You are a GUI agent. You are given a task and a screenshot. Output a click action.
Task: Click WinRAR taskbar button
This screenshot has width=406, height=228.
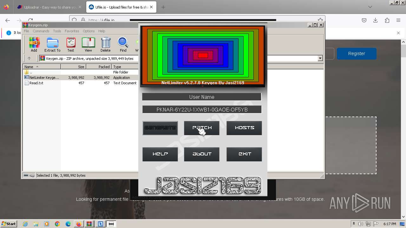tap(89, 224)
